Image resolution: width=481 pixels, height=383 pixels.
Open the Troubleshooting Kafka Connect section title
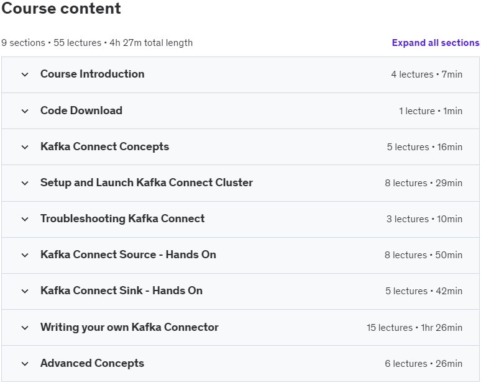pyautogui.click(x=122, y=219)
